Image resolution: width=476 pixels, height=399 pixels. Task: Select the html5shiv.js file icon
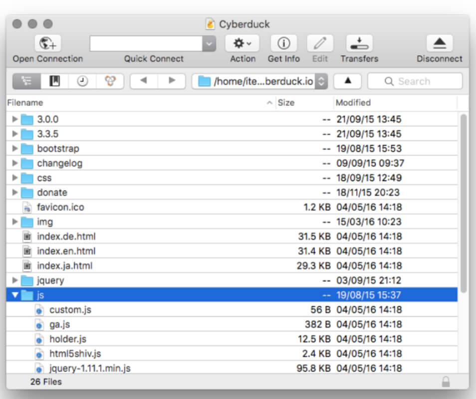(39, 354)
